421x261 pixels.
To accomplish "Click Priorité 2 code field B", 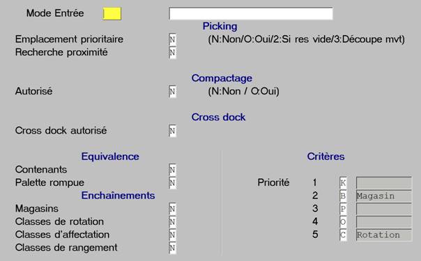I will (x=343, y=196).
